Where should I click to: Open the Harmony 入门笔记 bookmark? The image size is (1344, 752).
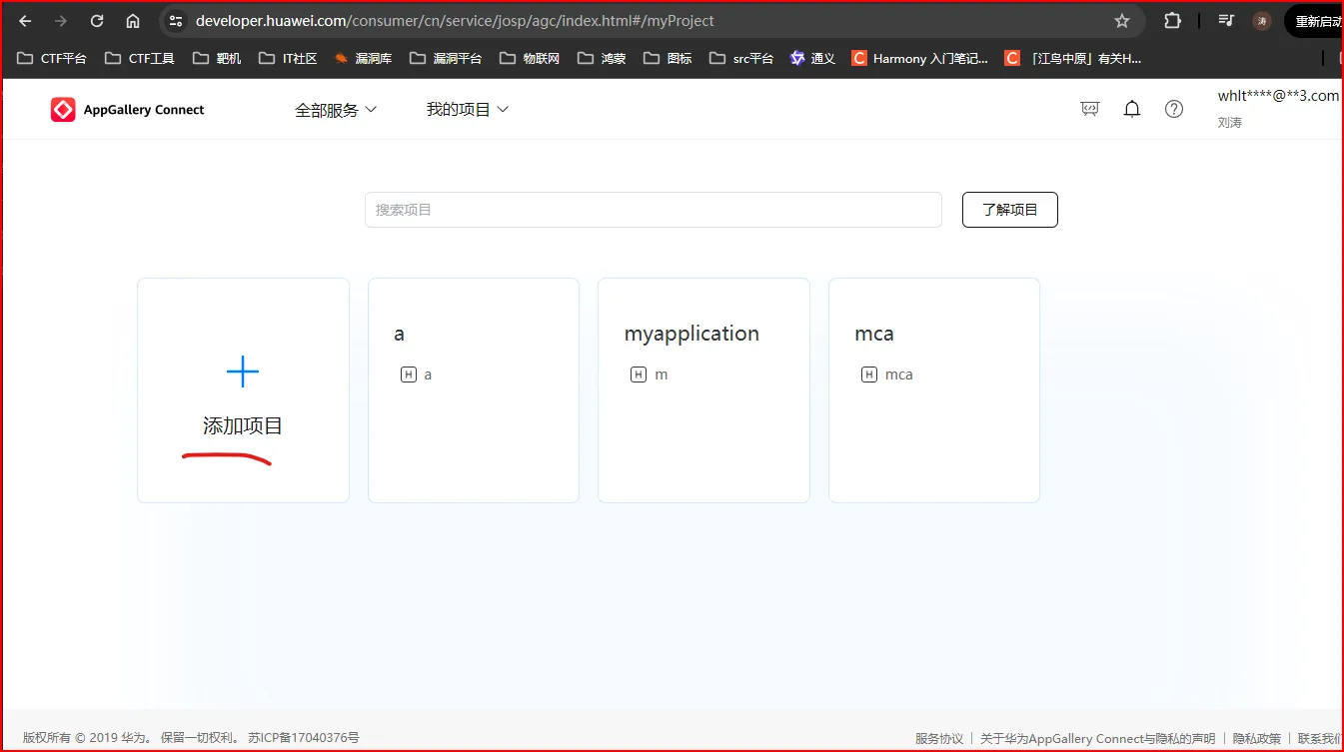pos(920,59)
